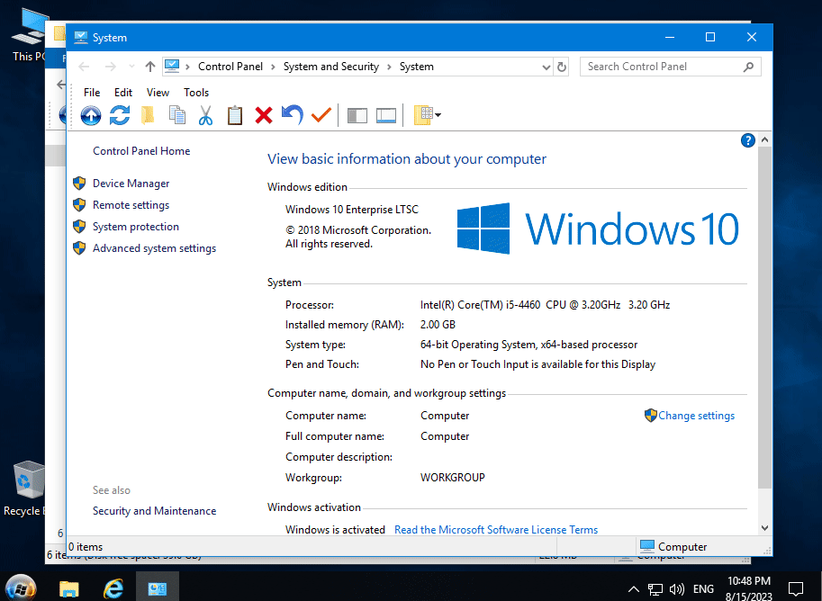This screenshot has width=822, height=601.
Task: Go back using the address bar Back arrow
Action: pos(84,67)
